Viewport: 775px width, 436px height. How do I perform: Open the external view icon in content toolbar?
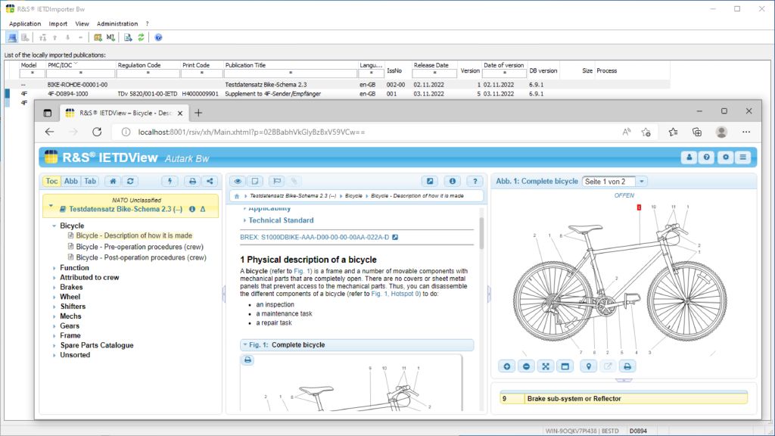click(x=430, y=182)
